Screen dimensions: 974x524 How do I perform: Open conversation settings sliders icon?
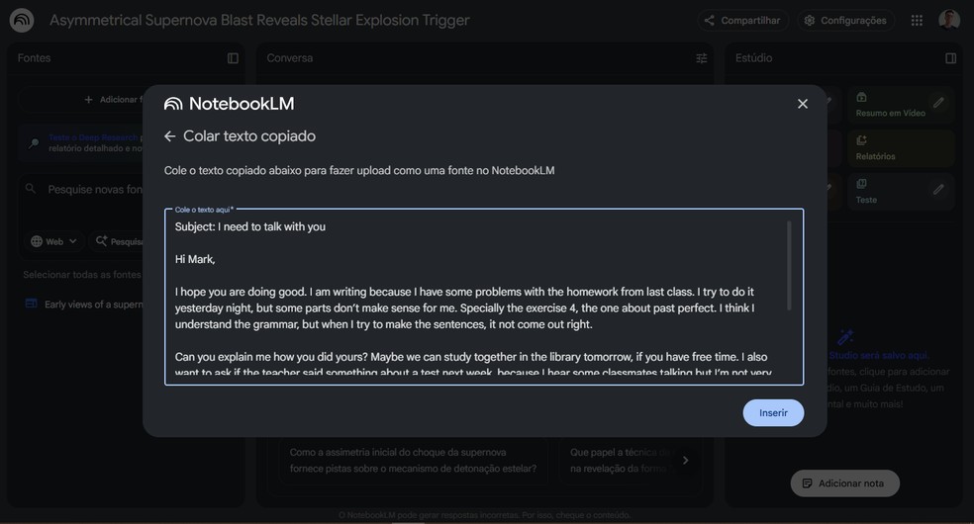coord(702,58)
